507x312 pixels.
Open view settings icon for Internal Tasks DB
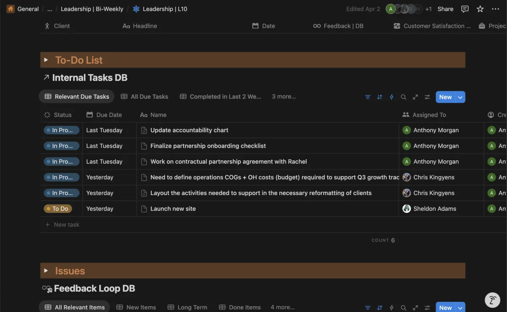pyautogui.click(x=428, y=97)
